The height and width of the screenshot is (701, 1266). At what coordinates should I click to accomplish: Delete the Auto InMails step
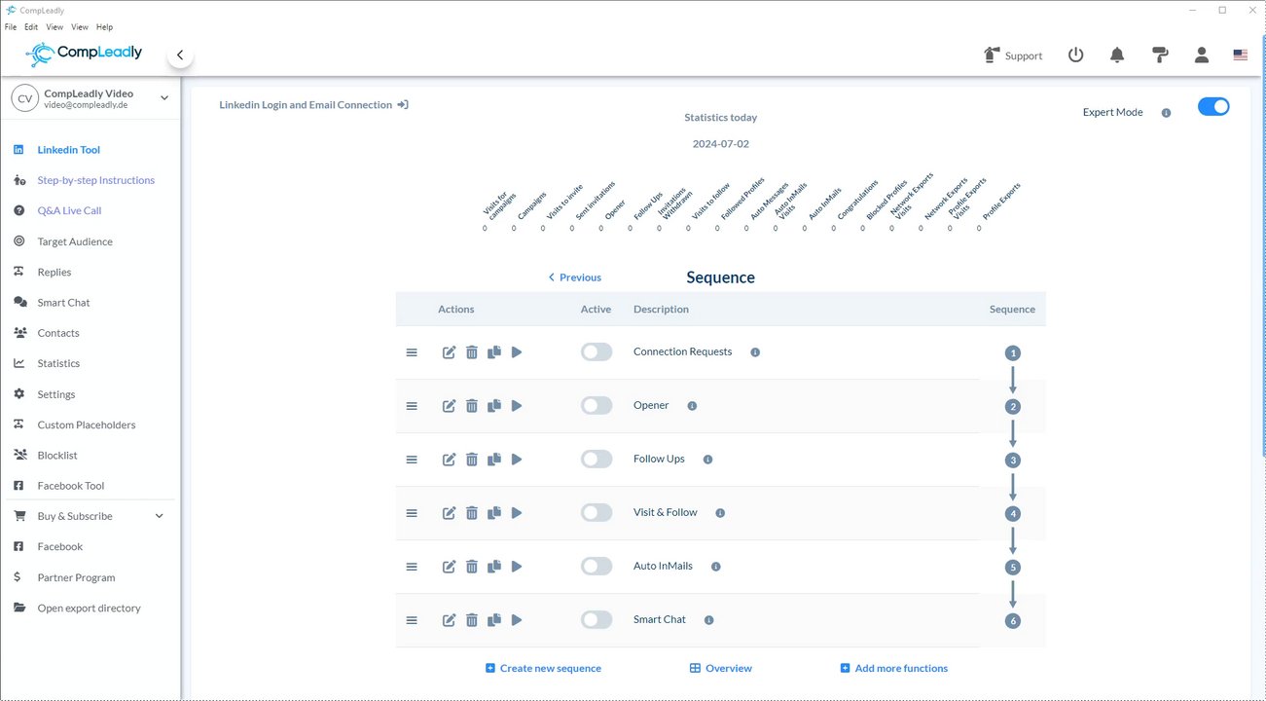(x=472, y=567)
